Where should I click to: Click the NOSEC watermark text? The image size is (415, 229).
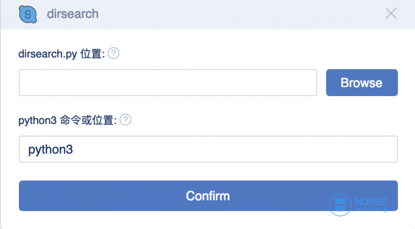click(371, 202)
